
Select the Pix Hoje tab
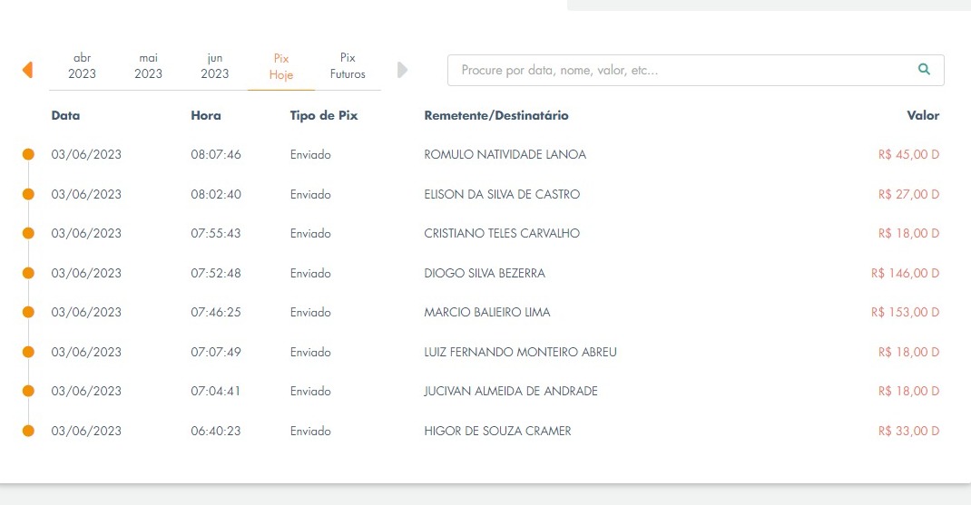click(x=281, y=66)
